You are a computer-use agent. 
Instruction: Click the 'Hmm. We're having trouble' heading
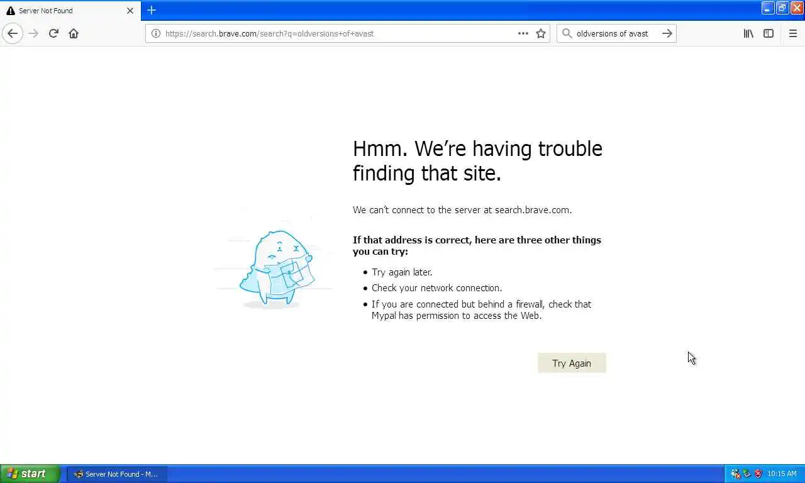tap(477, 160)
